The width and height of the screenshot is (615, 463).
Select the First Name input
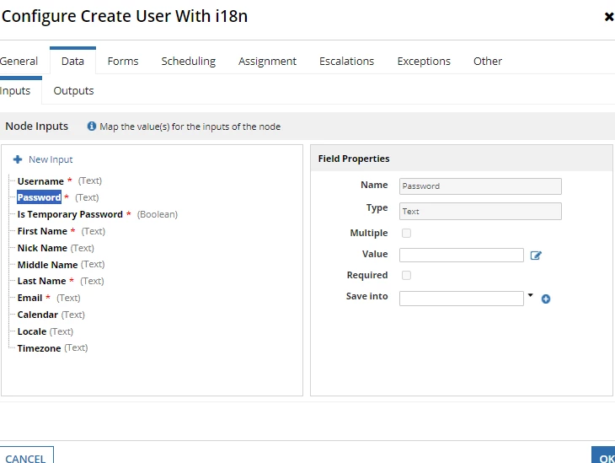coord(61,231)
